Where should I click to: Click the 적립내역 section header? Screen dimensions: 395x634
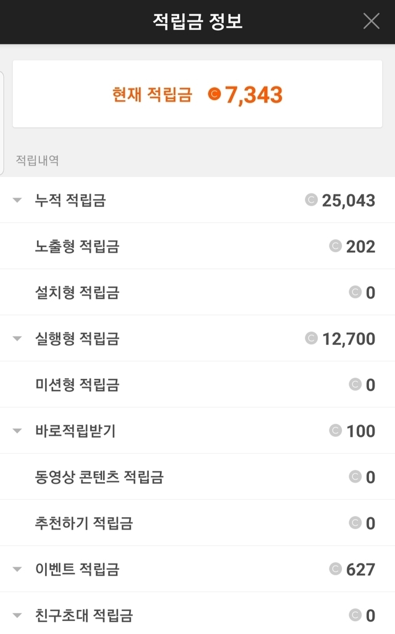click(x=37, y=161)
